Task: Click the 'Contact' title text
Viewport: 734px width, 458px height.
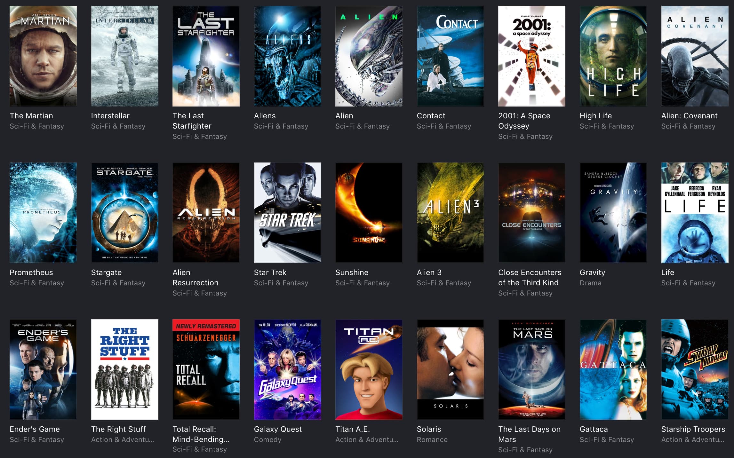Action: (x=431, y=116)
